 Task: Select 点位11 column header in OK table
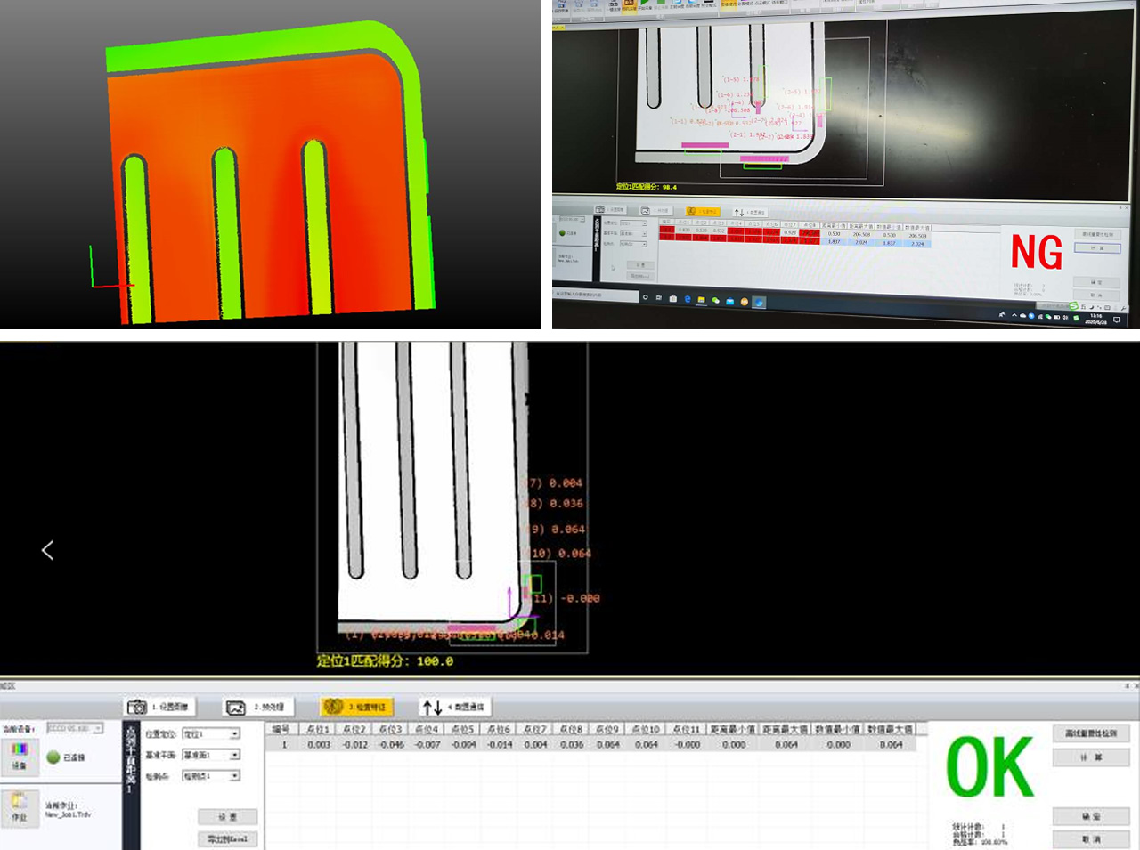pos(687,729)
